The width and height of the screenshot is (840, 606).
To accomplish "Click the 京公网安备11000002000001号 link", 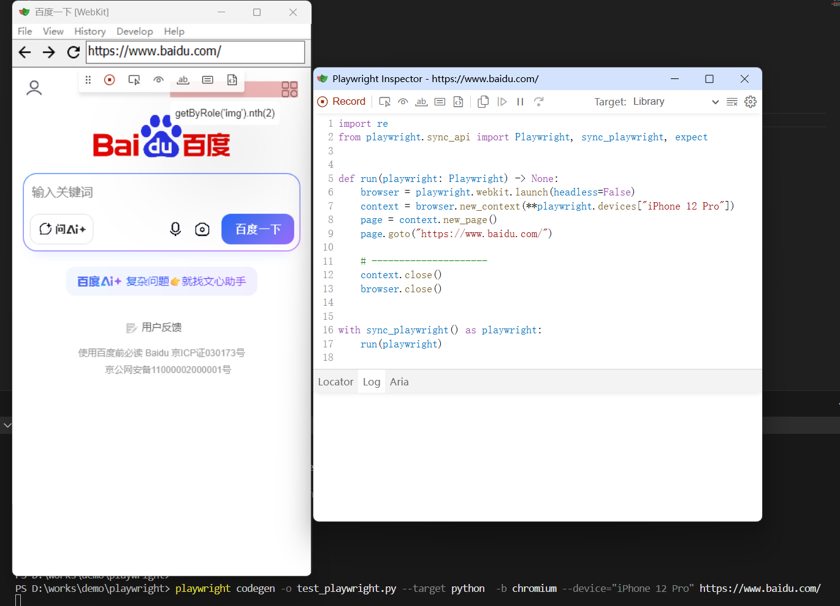I will (168, 369).
